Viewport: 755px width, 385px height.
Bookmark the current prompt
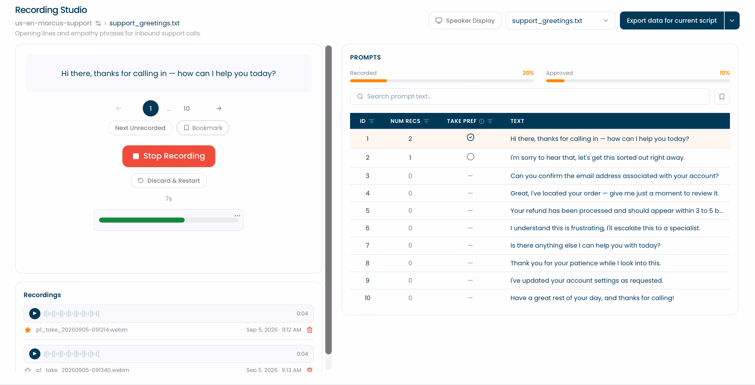[203, 128]
